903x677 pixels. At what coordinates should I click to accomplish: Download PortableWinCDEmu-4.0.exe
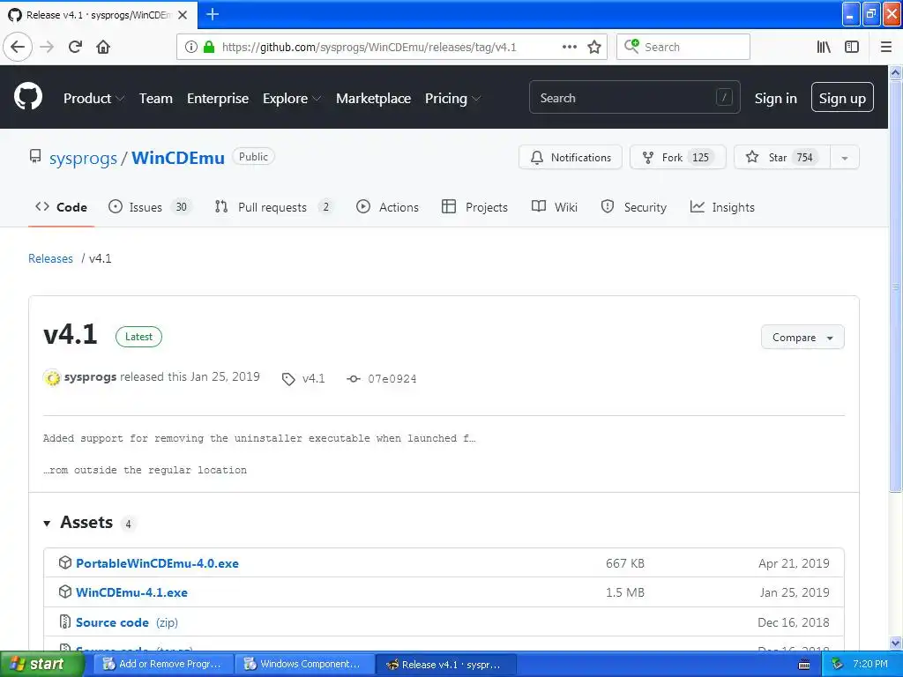[x=157, y=563]
